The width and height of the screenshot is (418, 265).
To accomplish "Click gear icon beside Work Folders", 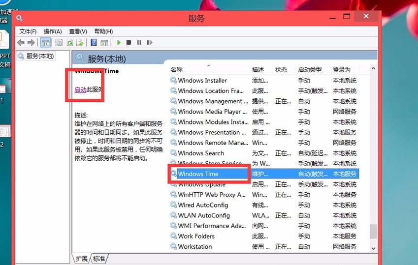I will (173, 236).
